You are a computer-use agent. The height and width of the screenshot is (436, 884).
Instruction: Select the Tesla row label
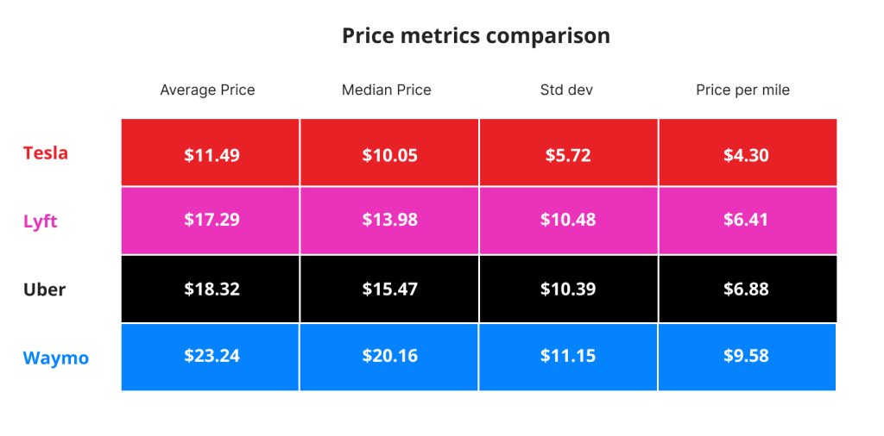(x=45, y=153)
